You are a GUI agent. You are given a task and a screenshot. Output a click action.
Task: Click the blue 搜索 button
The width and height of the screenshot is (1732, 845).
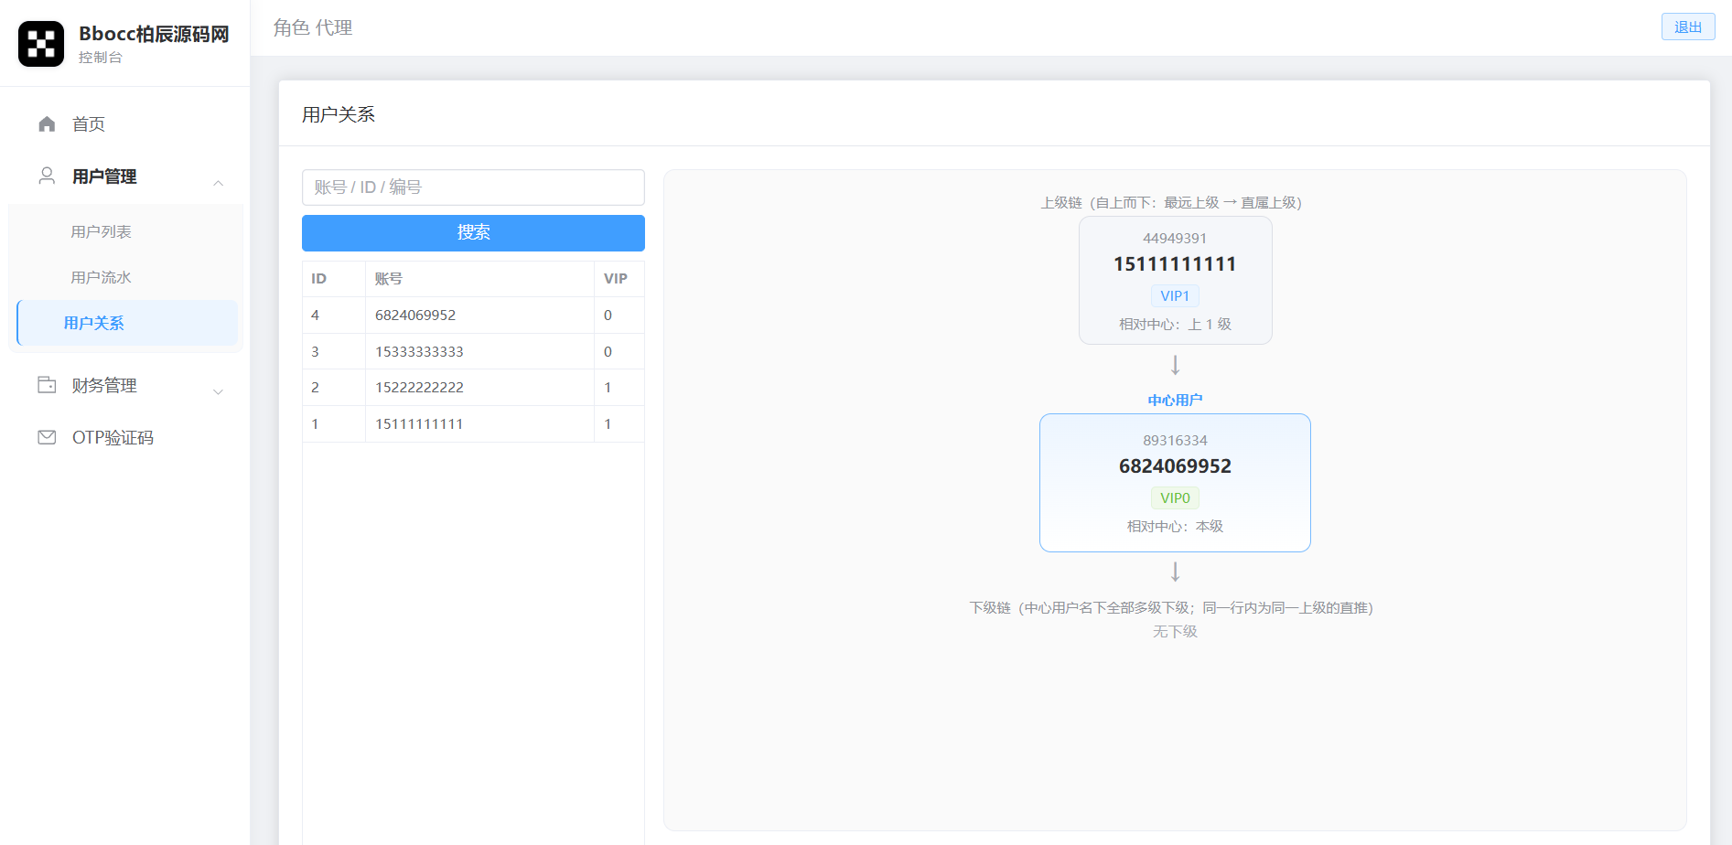pos(473,232)
